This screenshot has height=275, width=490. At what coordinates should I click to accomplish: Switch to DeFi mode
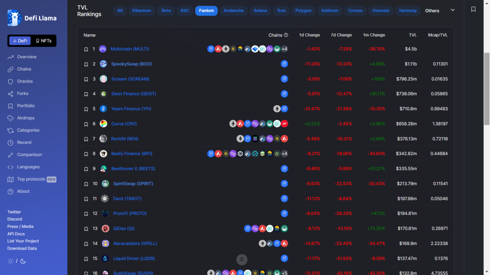[x=20, y=41]
